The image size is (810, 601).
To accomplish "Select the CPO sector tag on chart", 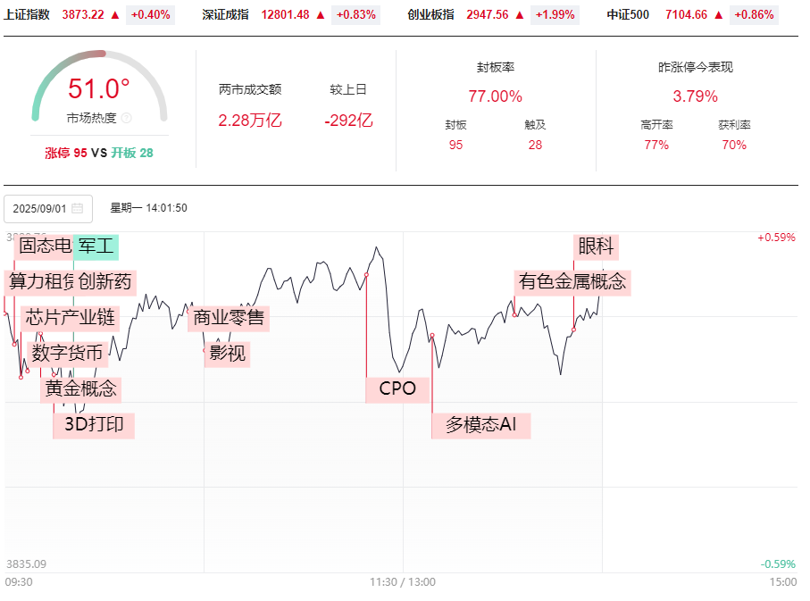I will (398, 388).
